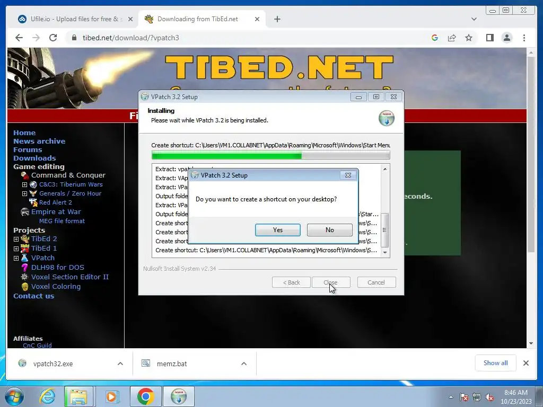Screen dimensions: 543x407
Task: Open the Windows Start menu
Action: coord(14,396)
